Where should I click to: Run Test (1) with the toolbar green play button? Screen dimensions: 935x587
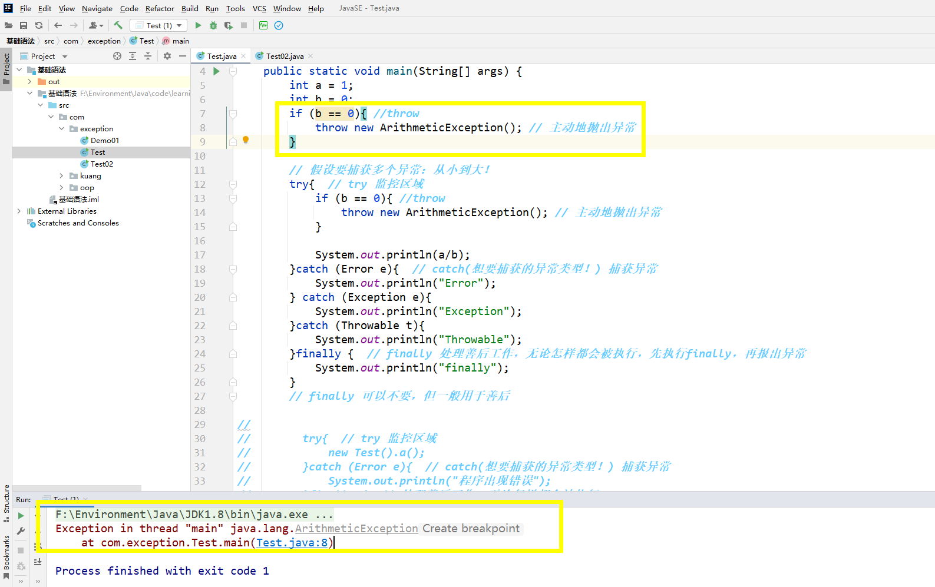198,25
